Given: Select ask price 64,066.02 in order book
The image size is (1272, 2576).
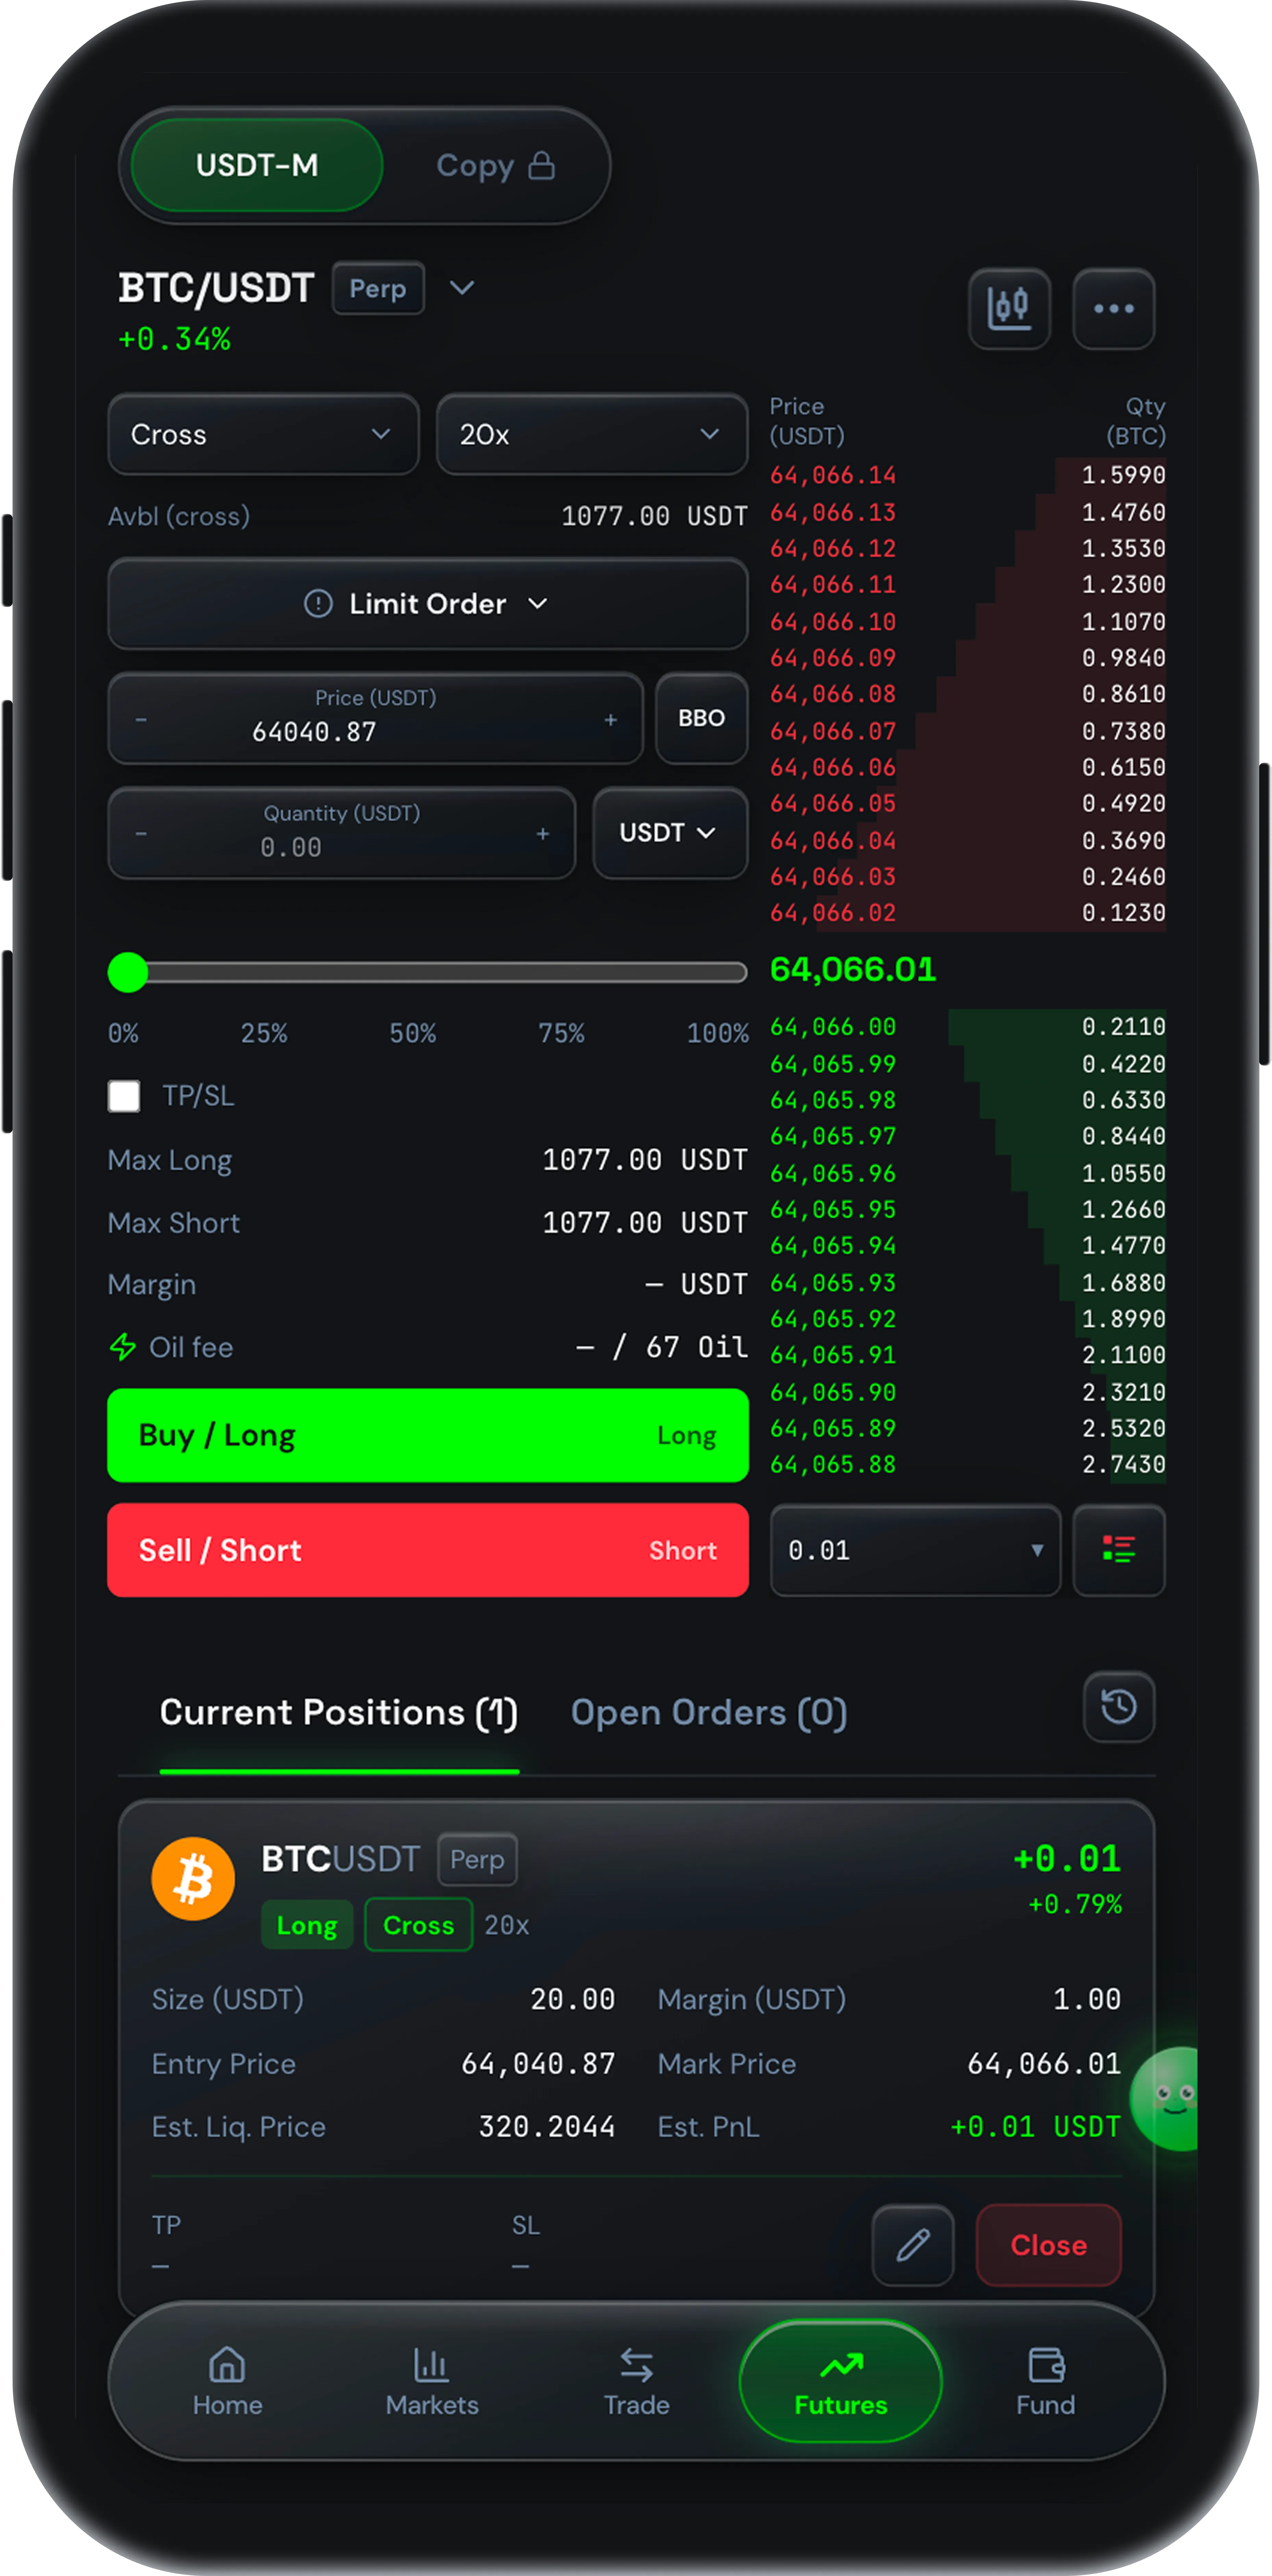Looking at the screenshot, I should pyautogui.click(x=833, y=913).
